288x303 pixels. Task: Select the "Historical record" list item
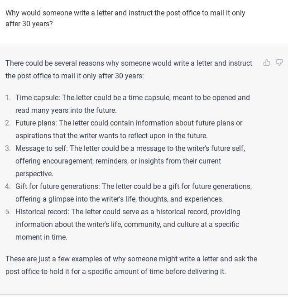pyautogui.click(x=128, y=212)
